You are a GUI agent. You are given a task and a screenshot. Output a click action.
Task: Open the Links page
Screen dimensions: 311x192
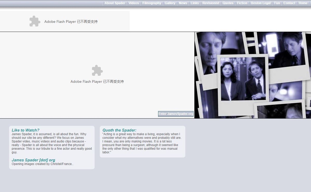(x=195, y=3)
